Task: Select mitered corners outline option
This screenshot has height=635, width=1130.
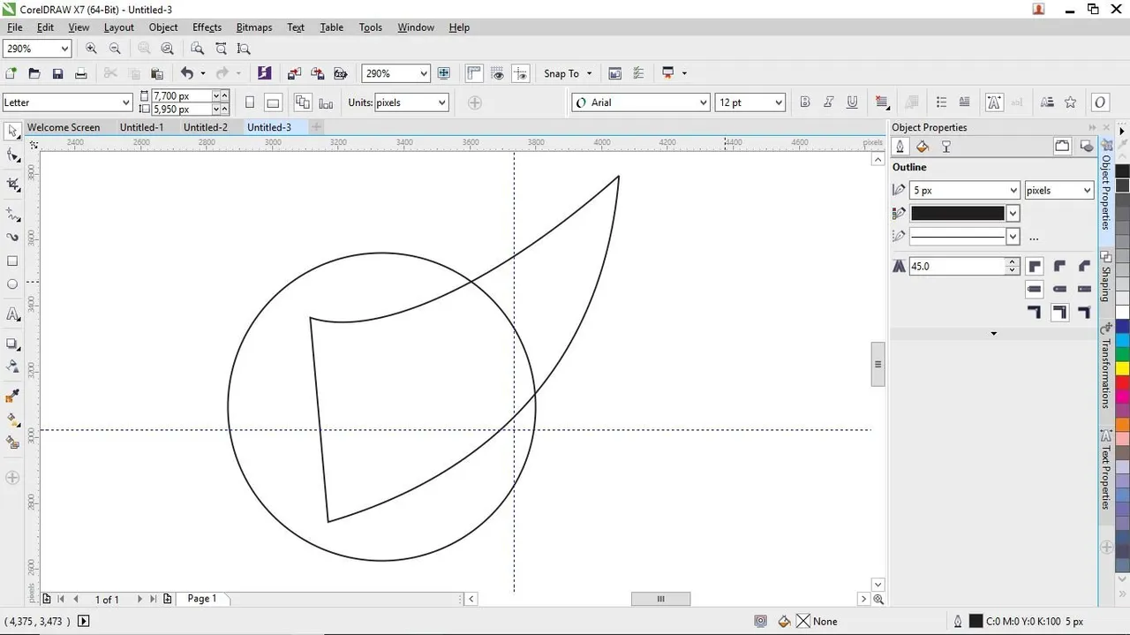Action: point(1035,266)
